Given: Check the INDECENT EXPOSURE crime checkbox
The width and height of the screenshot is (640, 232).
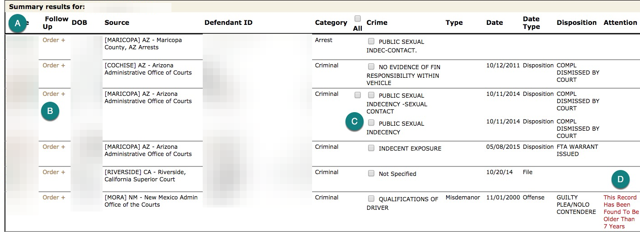Looking at the screenshot, I should pyautogui.click(x=371, y=148).
